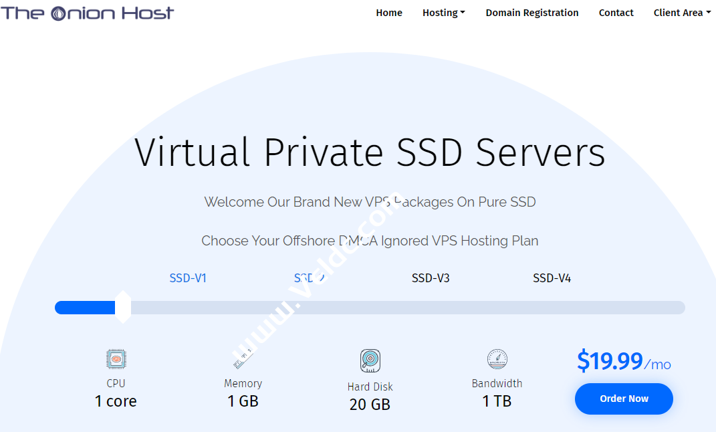Open the Home page

[389, 12]
